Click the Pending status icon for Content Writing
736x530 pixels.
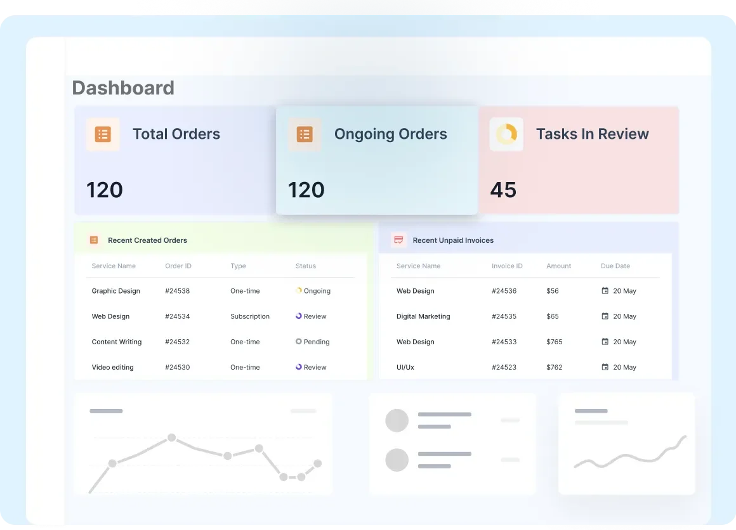click(x=299, y=342)
